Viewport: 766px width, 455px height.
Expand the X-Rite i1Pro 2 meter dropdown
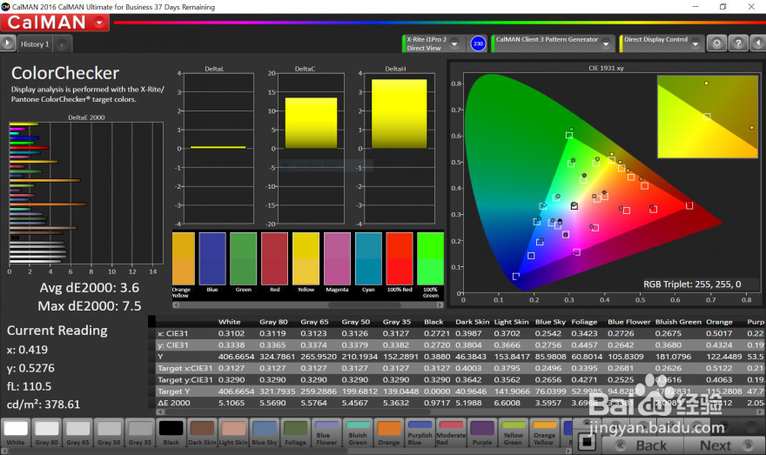coord(454,44)
